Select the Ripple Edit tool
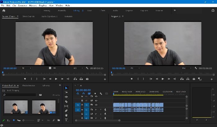The image size is (217, 127). 66,97
